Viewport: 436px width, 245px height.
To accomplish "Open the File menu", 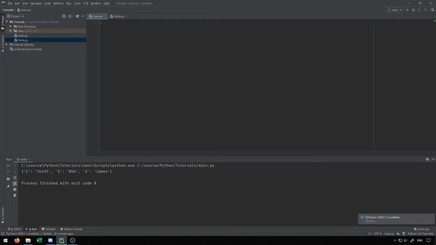I will coord(10,3).
